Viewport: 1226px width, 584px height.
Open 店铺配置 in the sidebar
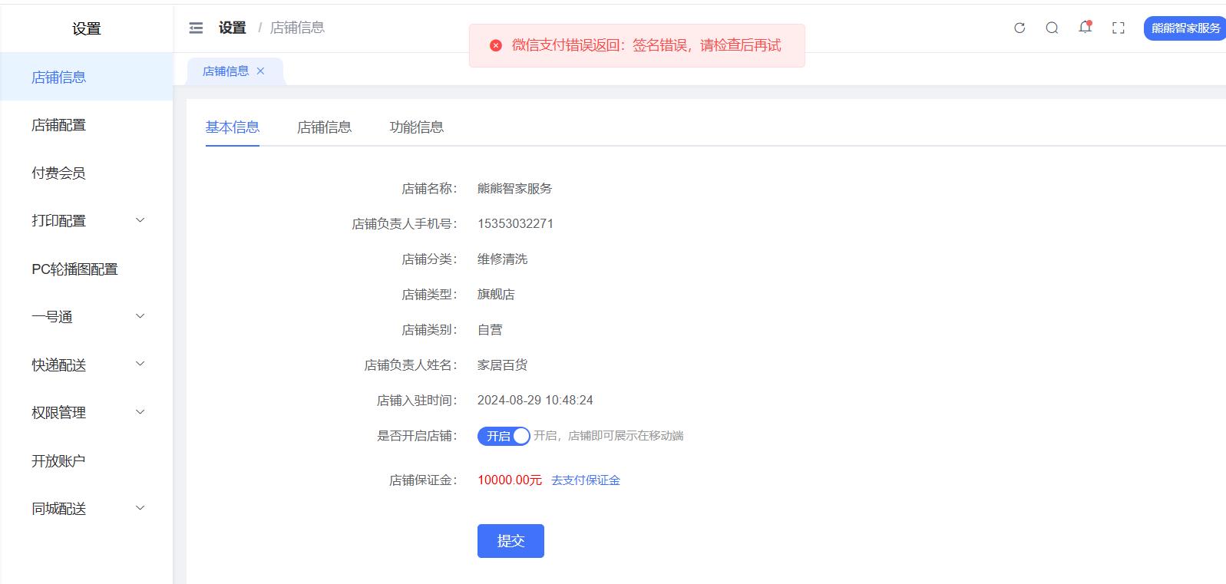pos(59,125)
